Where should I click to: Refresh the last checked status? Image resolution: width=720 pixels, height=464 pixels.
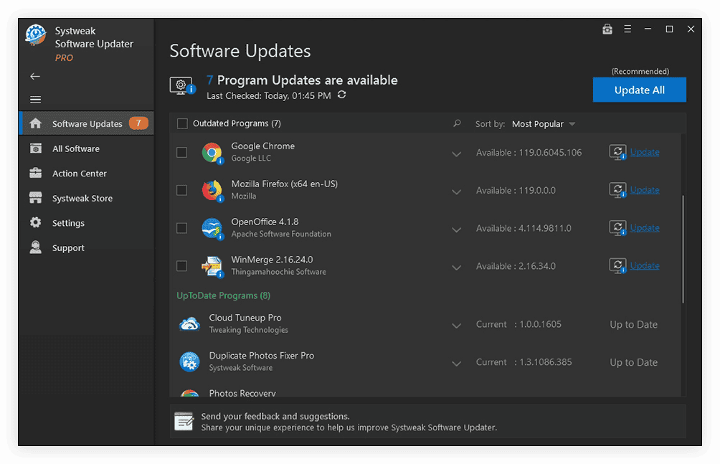(x=341, y=95)
